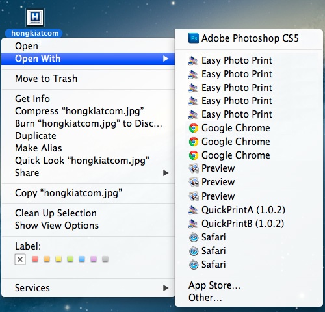Choose the topmost Easy Photo Print entry

[249, 60]
